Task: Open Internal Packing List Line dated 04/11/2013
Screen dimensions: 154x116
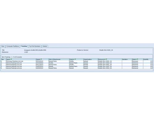Action: tap(14, 65)
